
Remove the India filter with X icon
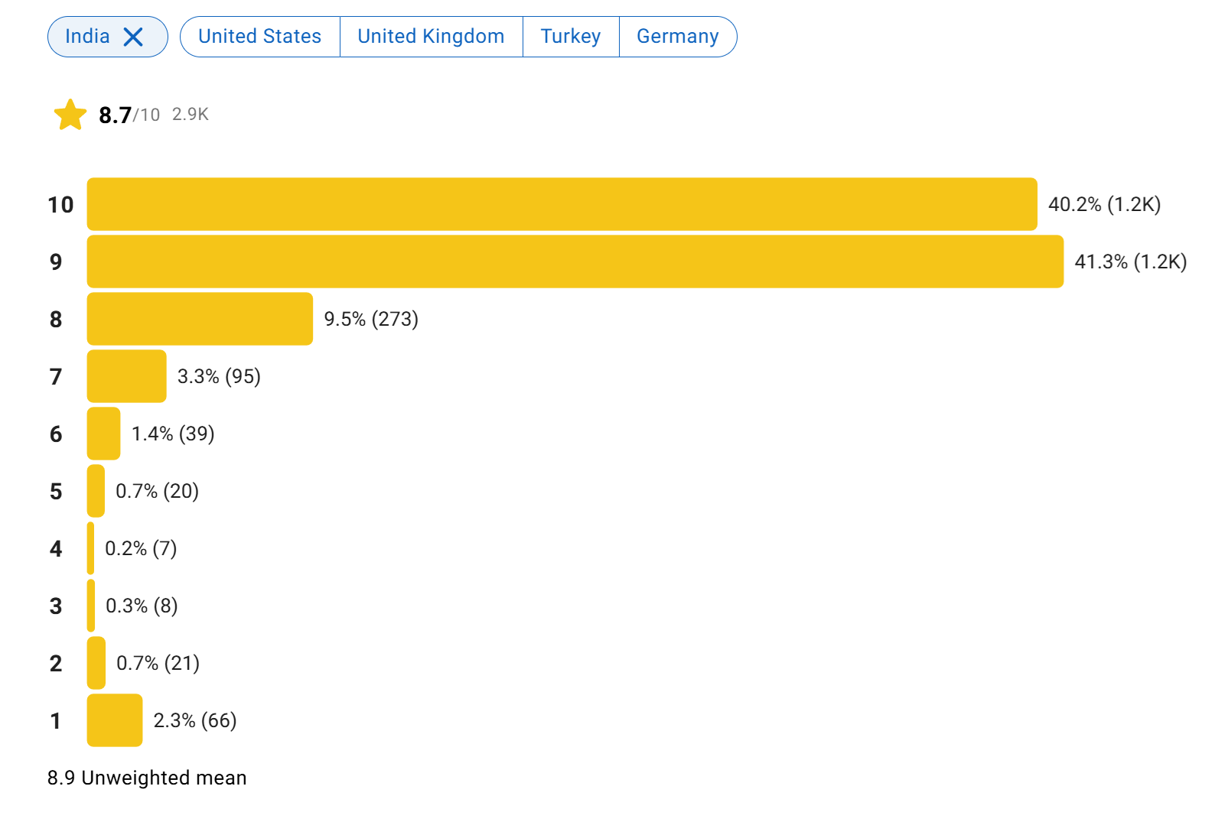point(133,37)
